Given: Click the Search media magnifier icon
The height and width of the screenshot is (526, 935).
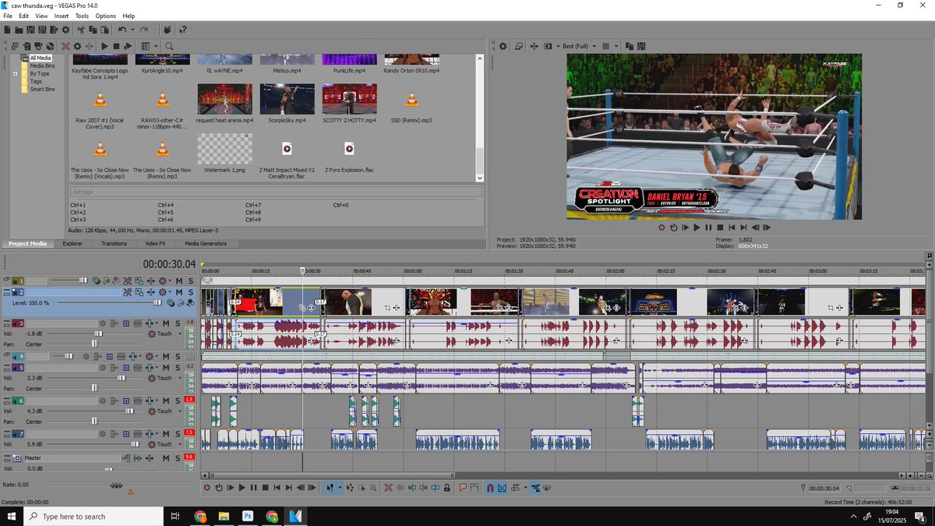Looking at the screenshot, I should coord(169,46).
